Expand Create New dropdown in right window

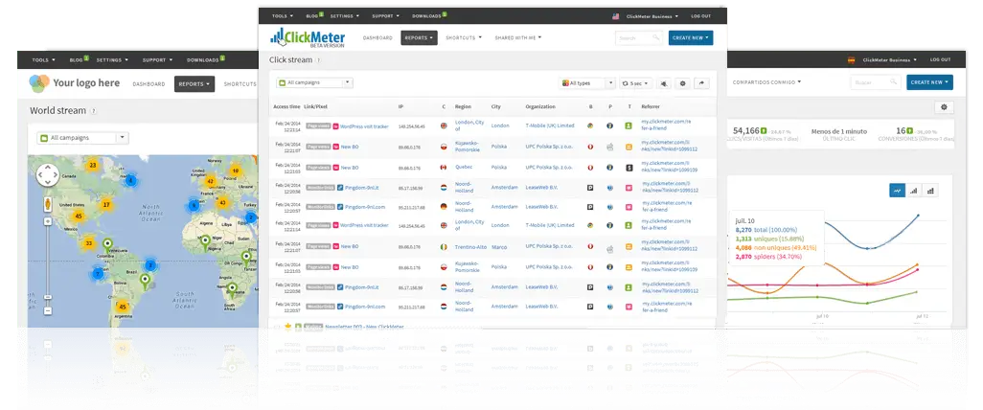click(x=929, y=82)
